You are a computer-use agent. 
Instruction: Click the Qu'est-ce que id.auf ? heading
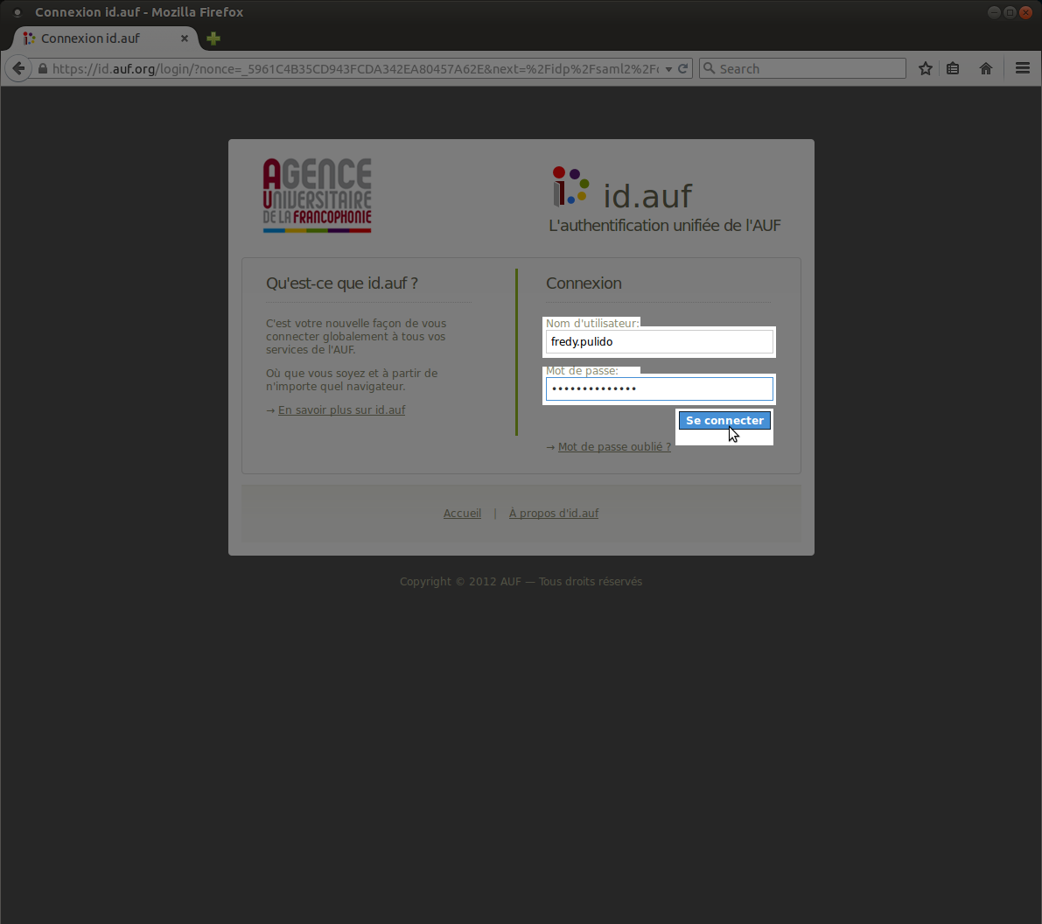(341, 283)
